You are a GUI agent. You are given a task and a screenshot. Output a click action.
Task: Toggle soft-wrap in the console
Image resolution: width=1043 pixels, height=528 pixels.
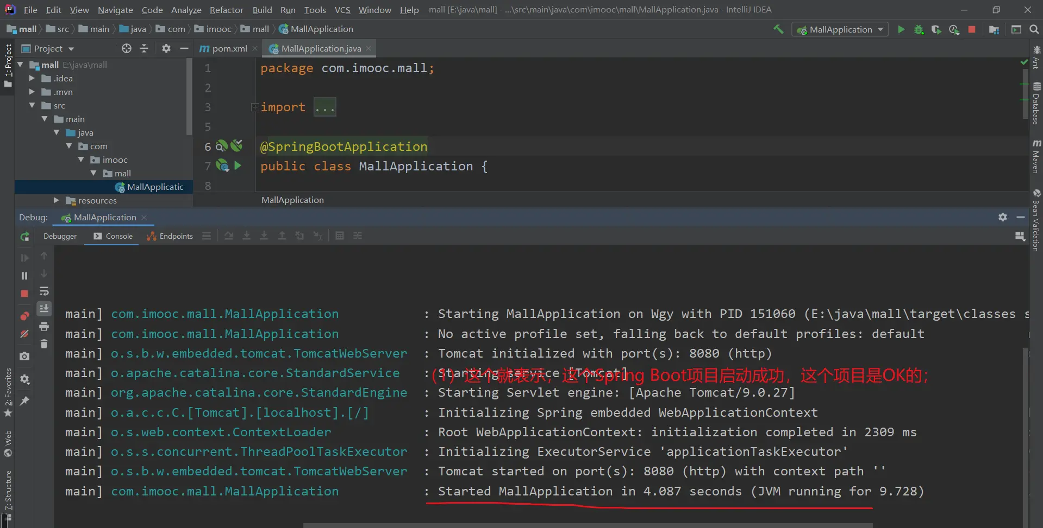(44, 291)
